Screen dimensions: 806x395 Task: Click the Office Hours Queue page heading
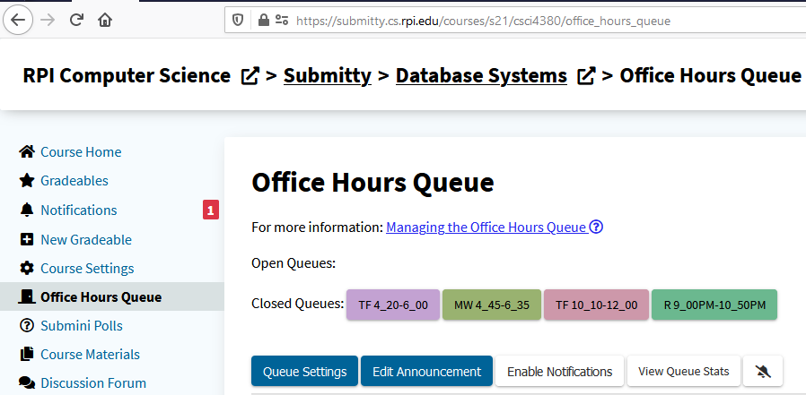372,182
